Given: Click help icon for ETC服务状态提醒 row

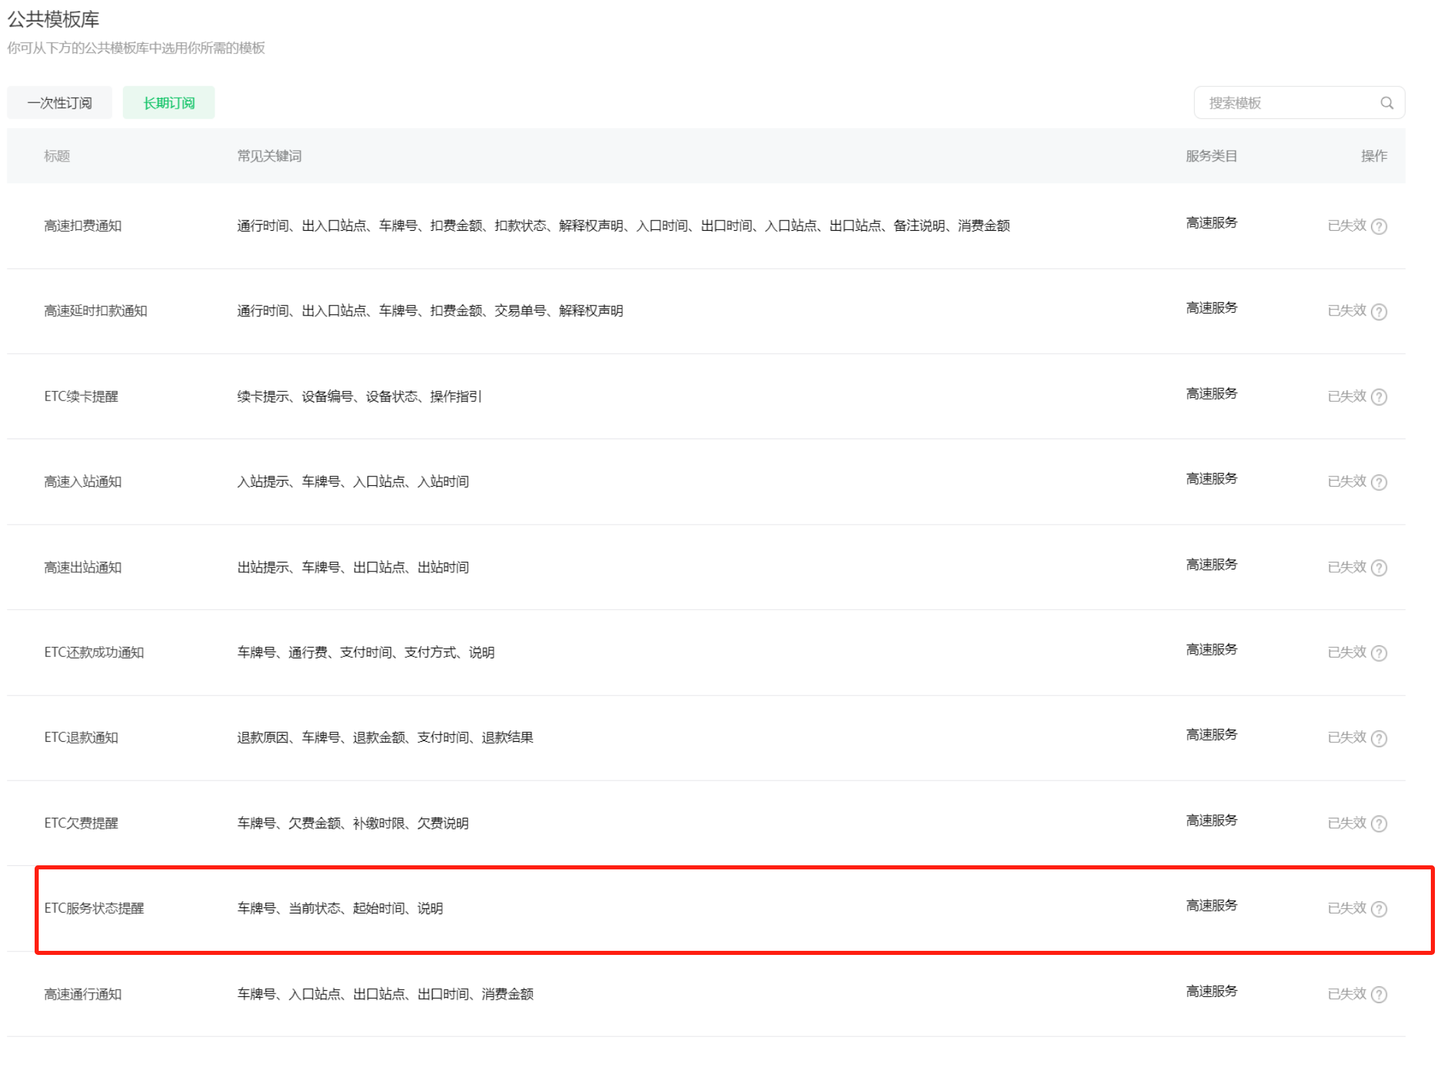Looking at the screenshot, I should [1378, 909].
